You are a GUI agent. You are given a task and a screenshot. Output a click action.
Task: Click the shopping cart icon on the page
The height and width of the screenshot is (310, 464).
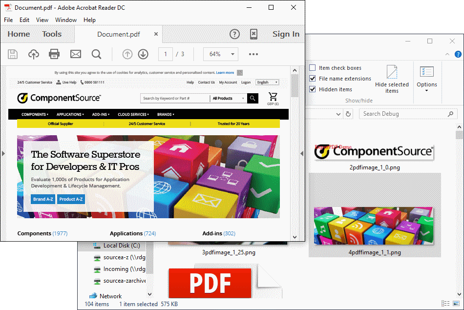click(273, 97)
